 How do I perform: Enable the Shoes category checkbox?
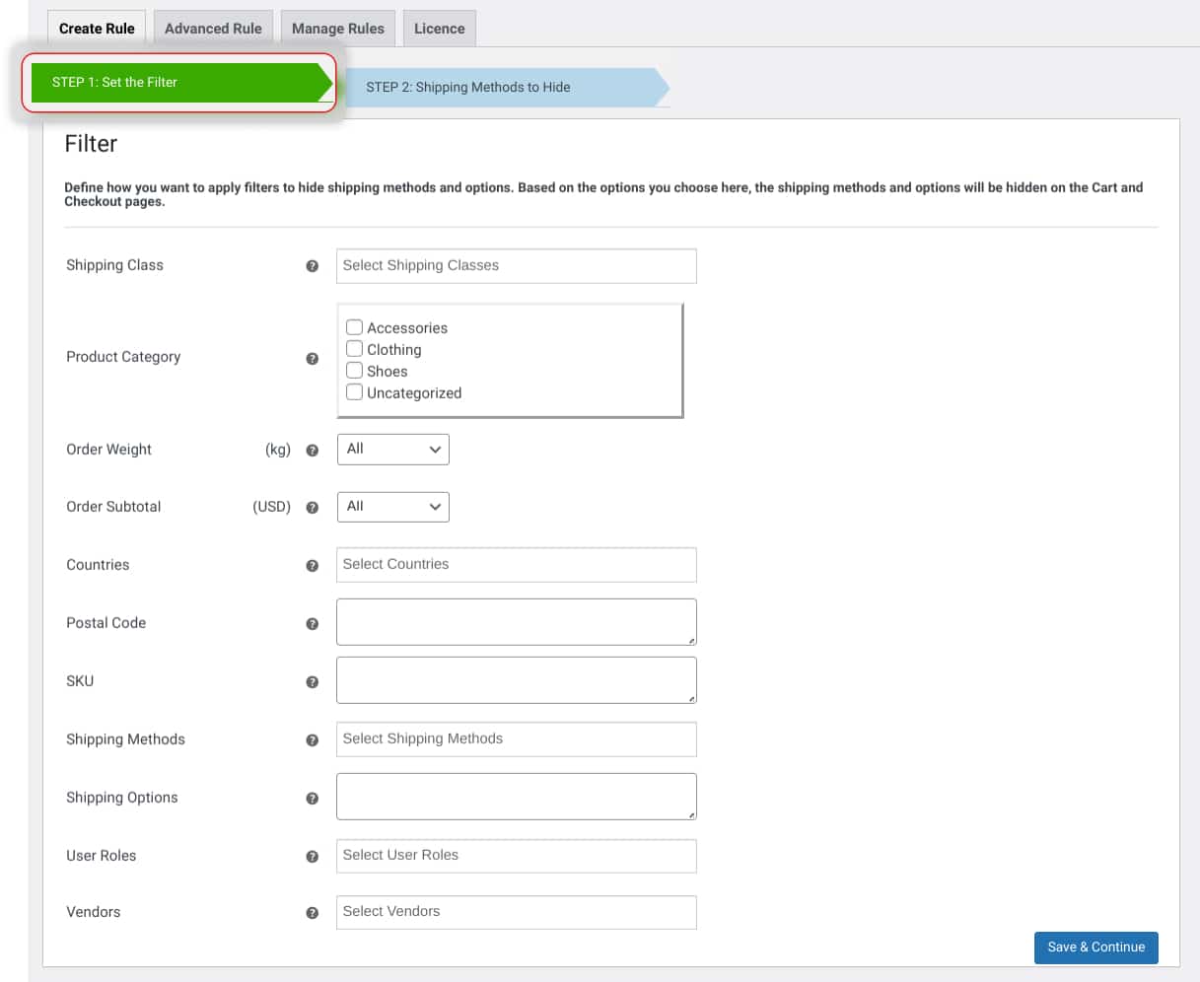[x=354, y=370]
